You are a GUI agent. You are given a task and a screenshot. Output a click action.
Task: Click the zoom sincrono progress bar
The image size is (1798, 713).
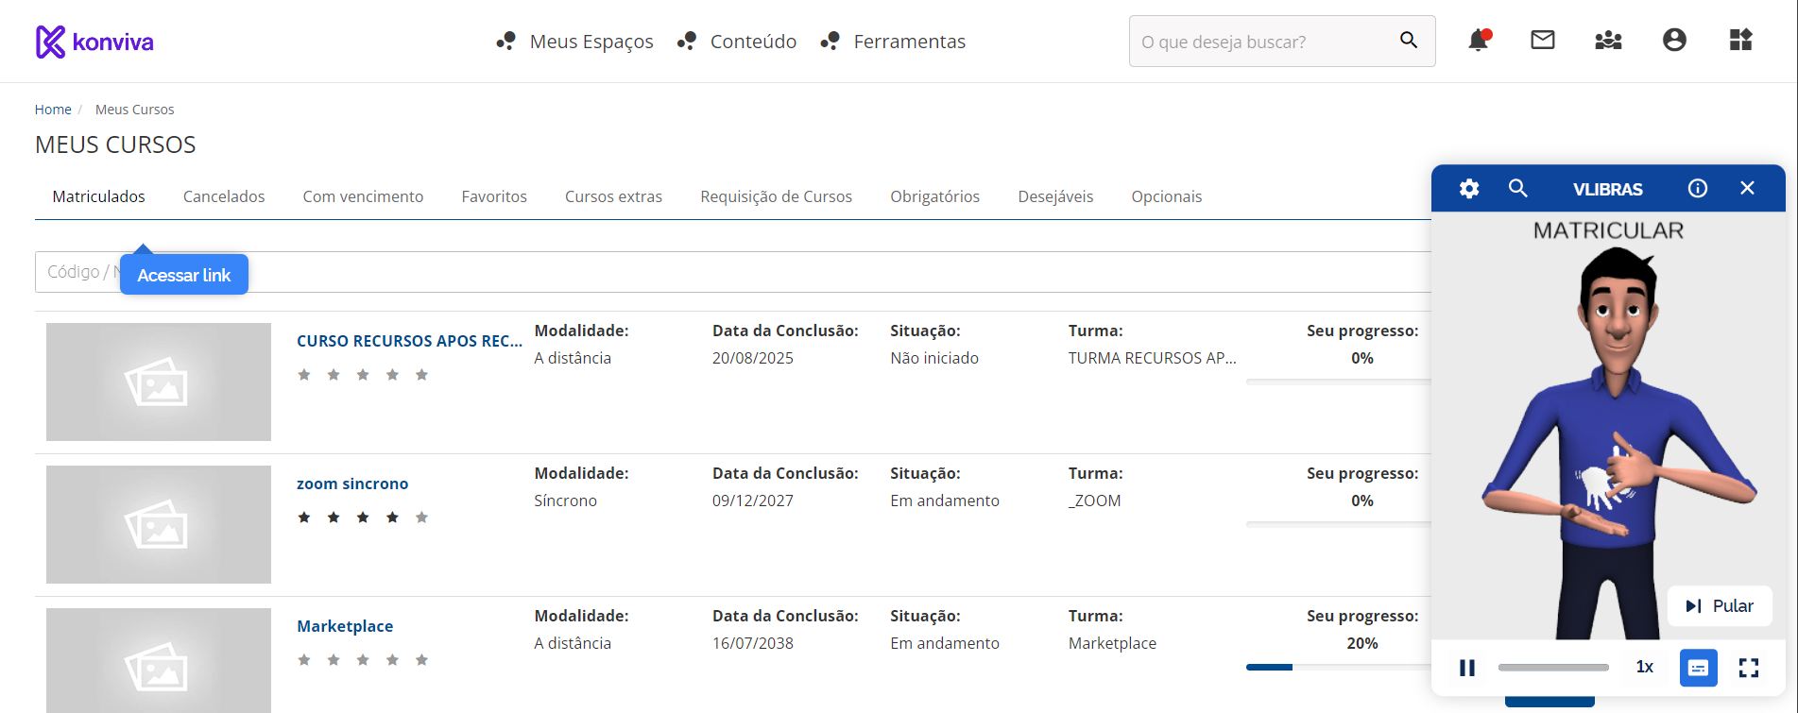pyautogui.click(x=1339, y=524)
